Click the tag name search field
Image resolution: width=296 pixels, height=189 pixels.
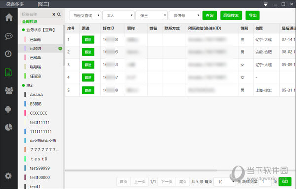click(36, 14)
